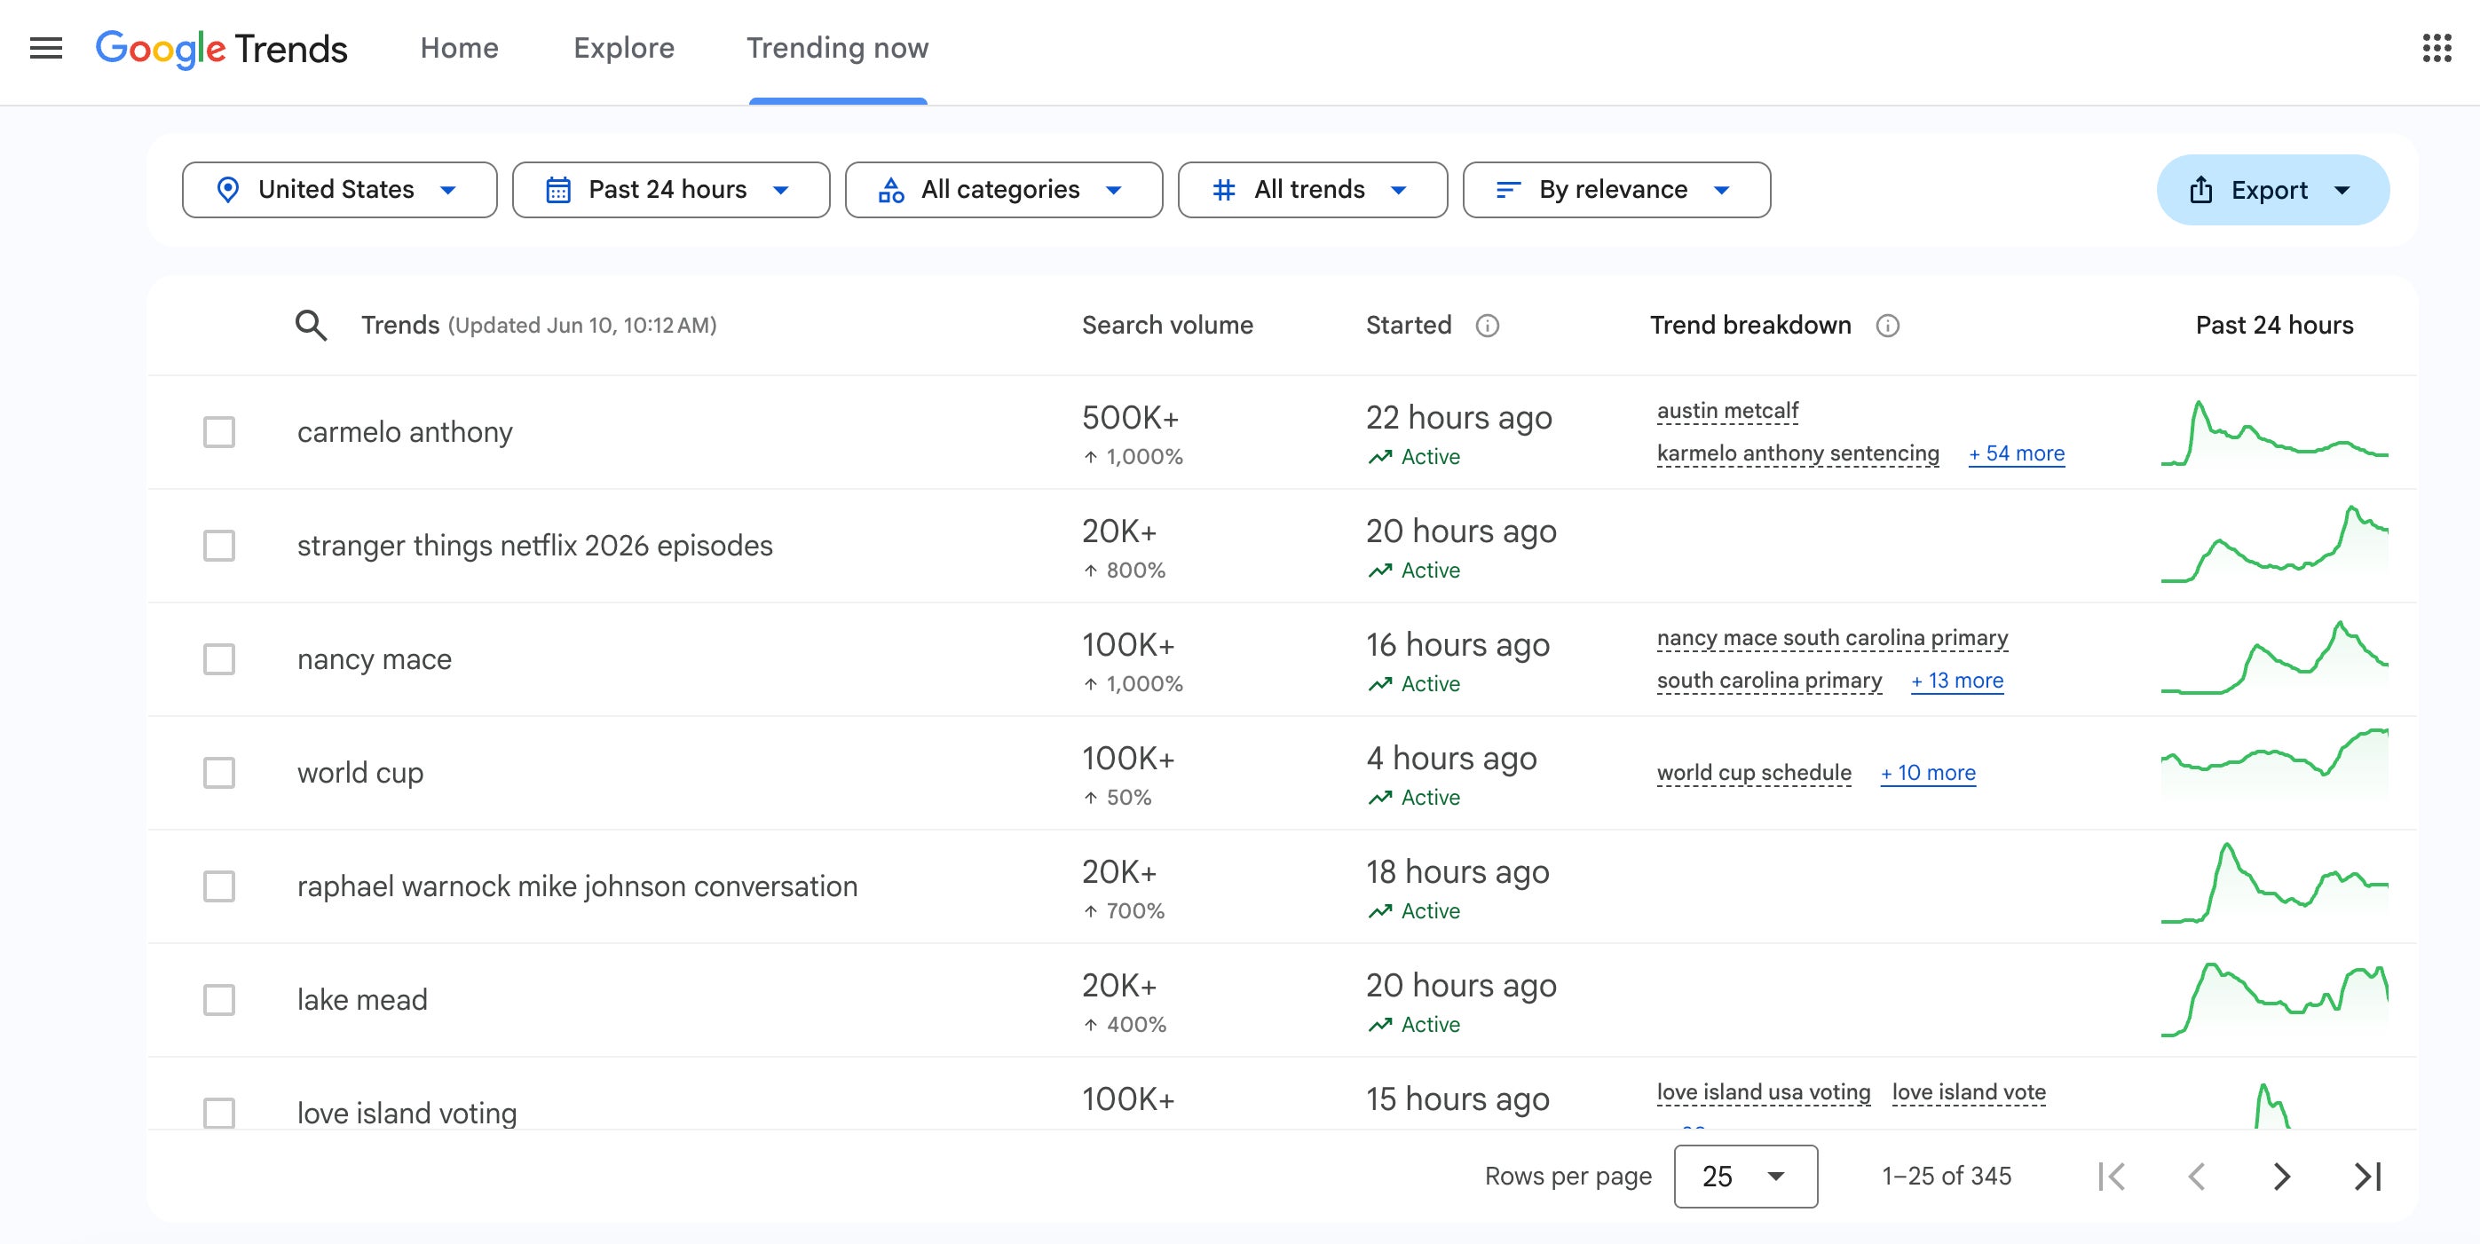The width and height of the screenshot is (2480, 1244).
Task: Go to the first page of results
Action: 2112,1176
